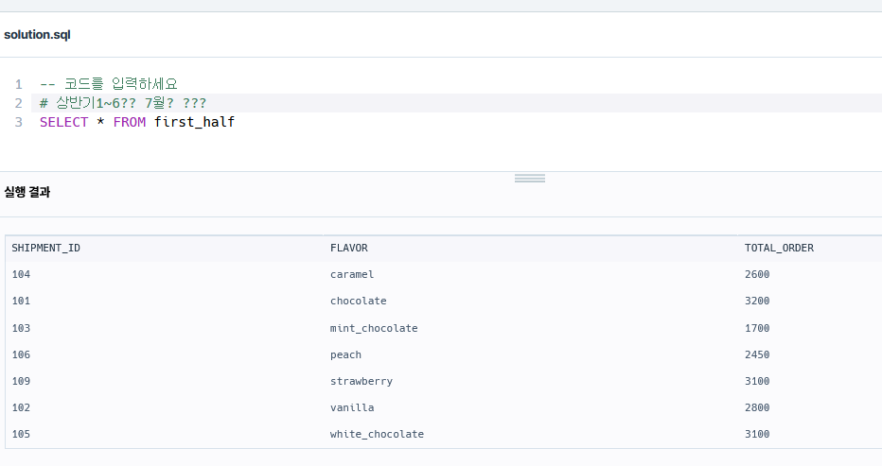Image resolution: width=882 pixels, height=466 pixels.
Task: Click line number 2 in the gutter
Action: click(x=19, y=103)
